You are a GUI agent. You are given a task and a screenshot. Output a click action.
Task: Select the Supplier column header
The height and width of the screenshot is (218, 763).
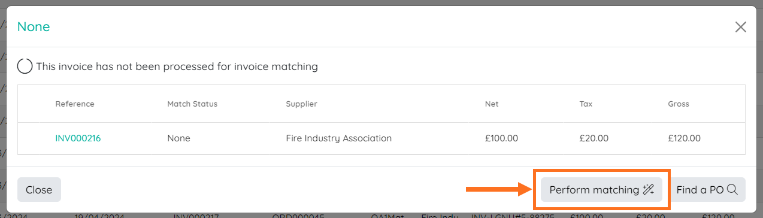[301, 104]
